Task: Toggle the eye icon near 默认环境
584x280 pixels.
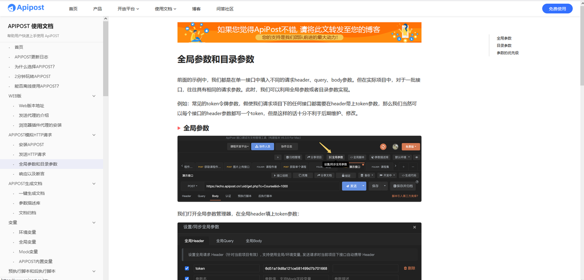Action: coord(416,157)
